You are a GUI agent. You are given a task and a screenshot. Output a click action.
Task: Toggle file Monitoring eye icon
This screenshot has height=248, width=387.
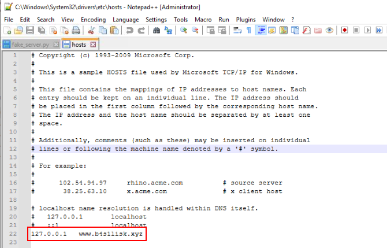click(x=329, y=31)
